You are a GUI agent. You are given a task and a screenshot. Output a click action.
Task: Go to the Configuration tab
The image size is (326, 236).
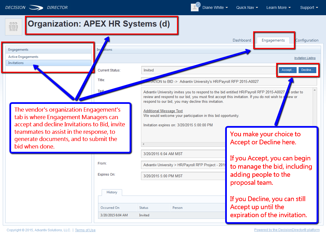(x=307, y=40)
